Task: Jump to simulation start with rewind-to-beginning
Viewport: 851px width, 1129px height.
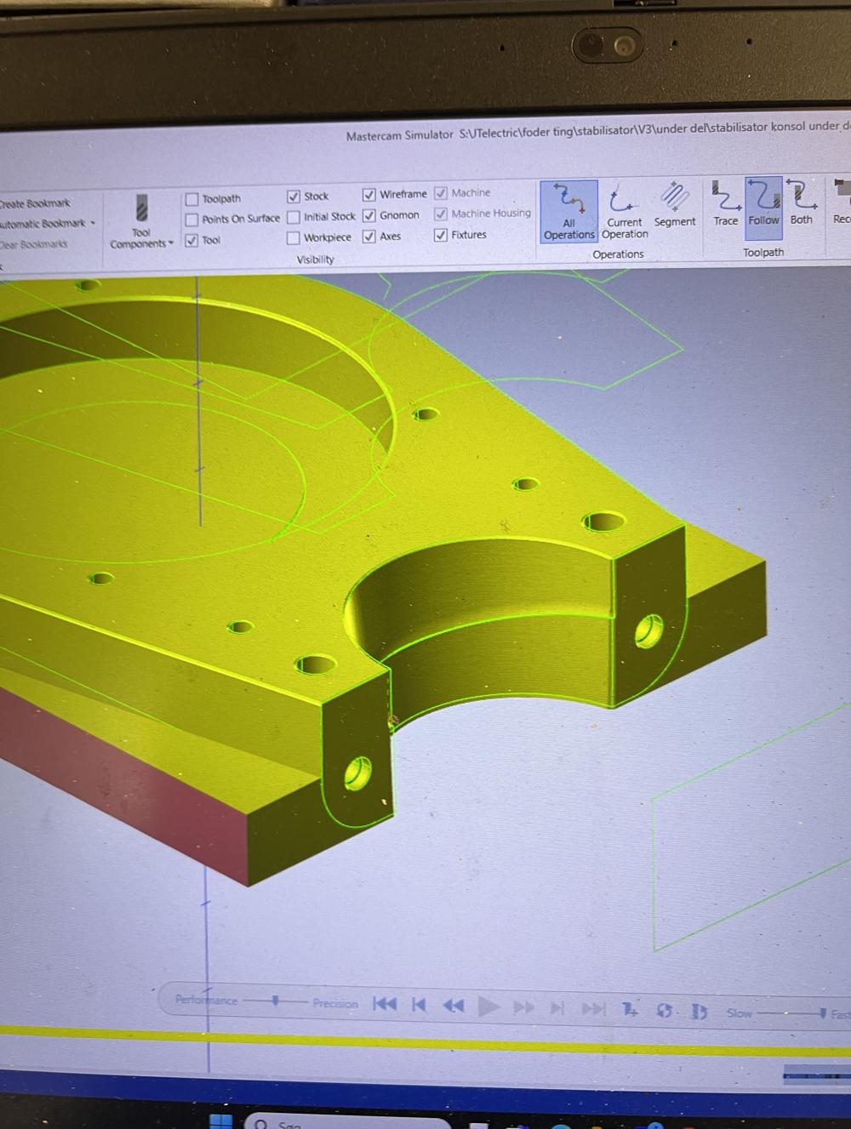Action: [x=385, y=1004]
